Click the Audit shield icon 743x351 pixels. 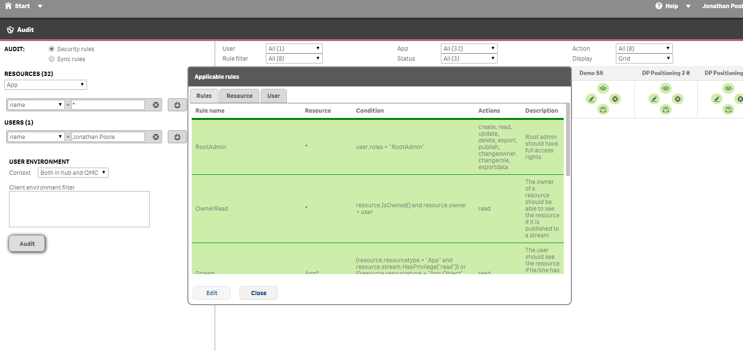point(11,30)
